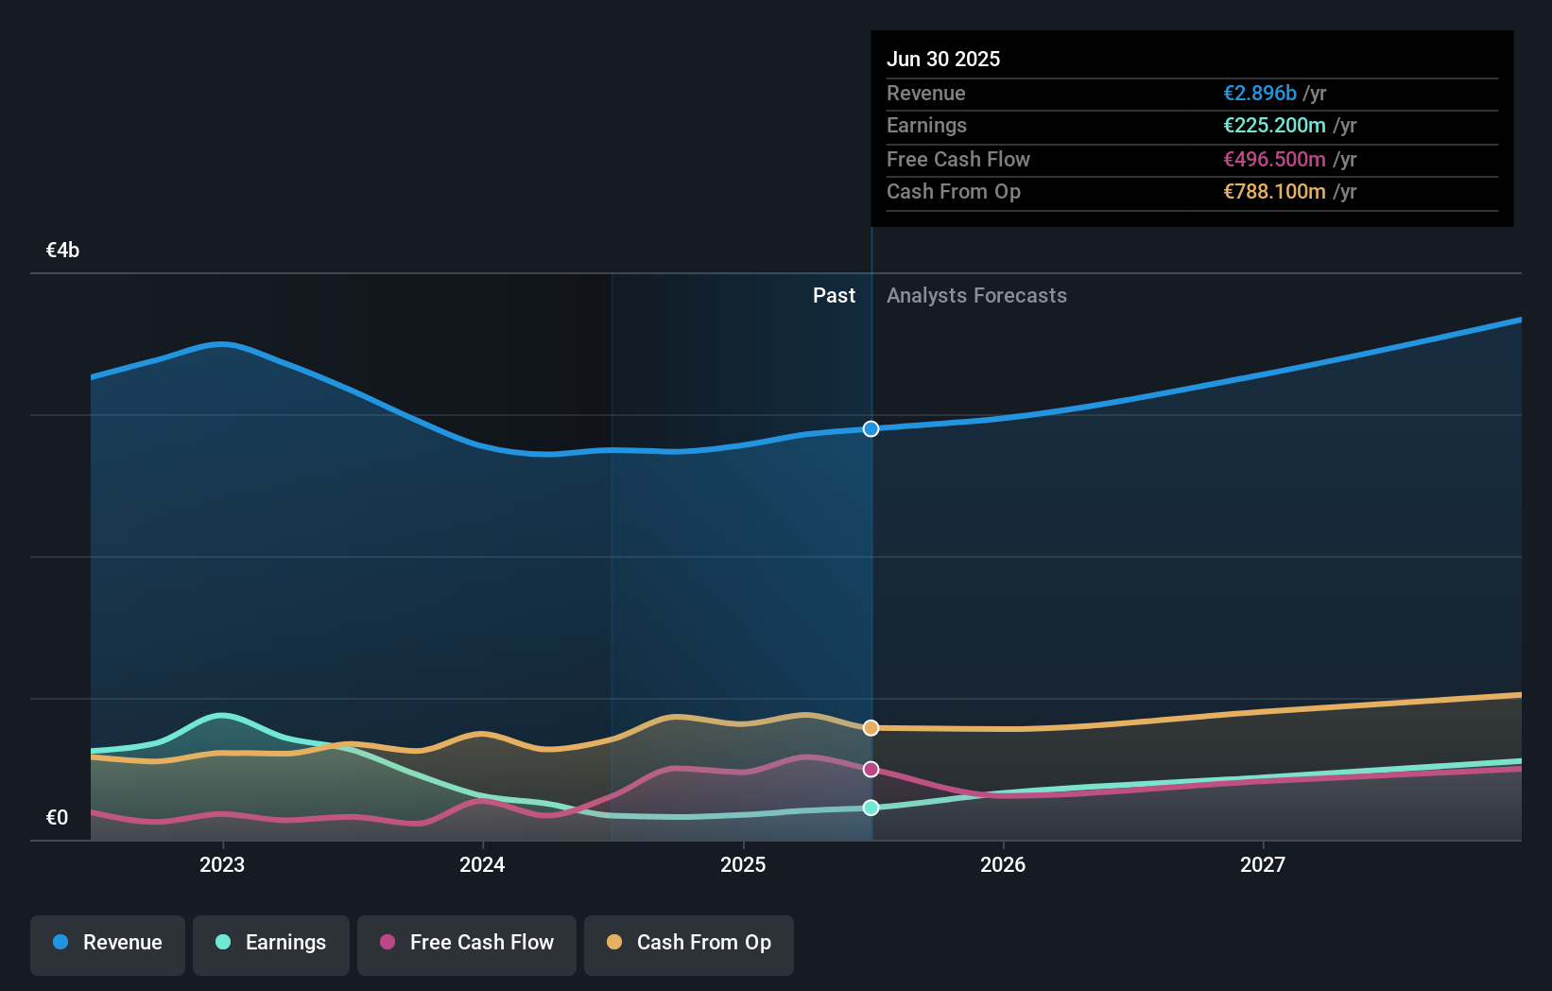Select the Analysts Forecasts section label
Viewport: 1552px width, 991px height.
tap(976, 295)
